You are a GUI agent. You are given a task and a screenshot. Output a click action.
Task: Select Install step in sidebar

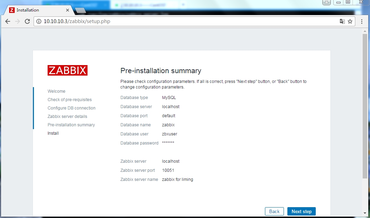(x=53, y=133)
